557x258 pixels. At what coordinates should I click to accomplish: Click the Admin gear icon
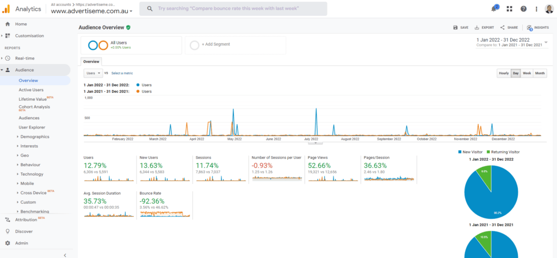tap(8, 243)
